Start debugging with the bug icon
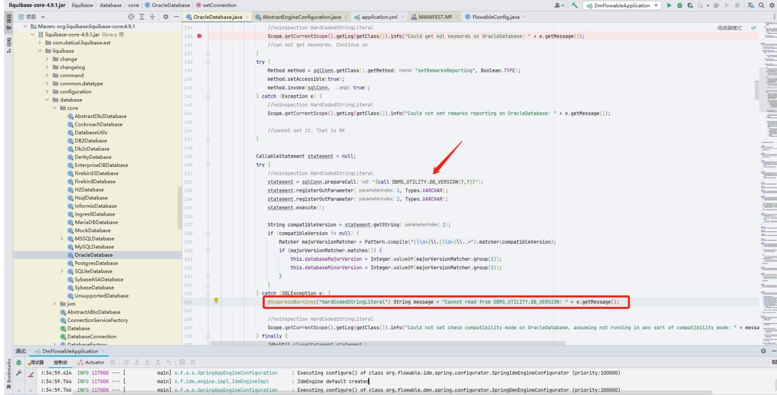 click(x=680, y=5)
